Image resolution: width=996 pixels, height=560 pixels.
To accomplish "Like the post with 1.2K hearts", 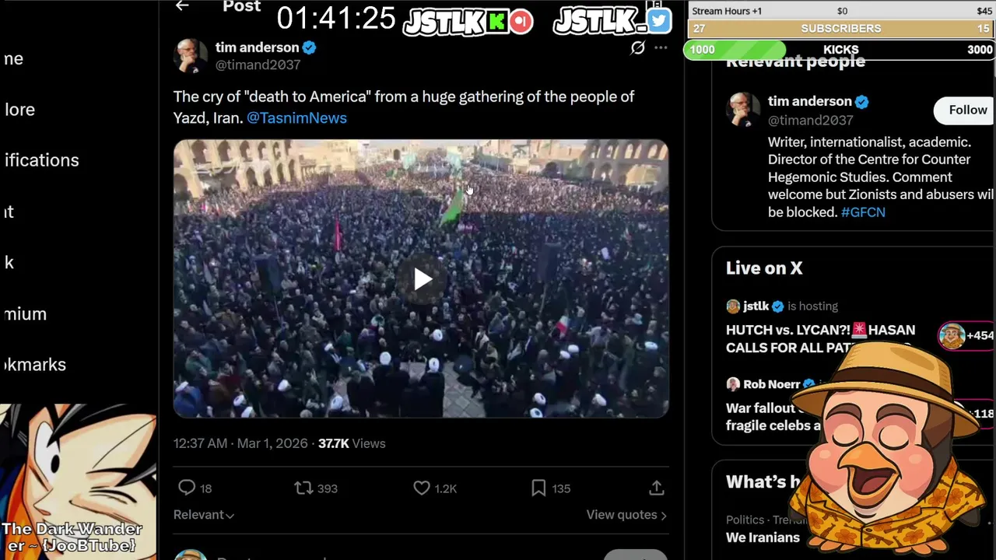I will coord(421,488).
